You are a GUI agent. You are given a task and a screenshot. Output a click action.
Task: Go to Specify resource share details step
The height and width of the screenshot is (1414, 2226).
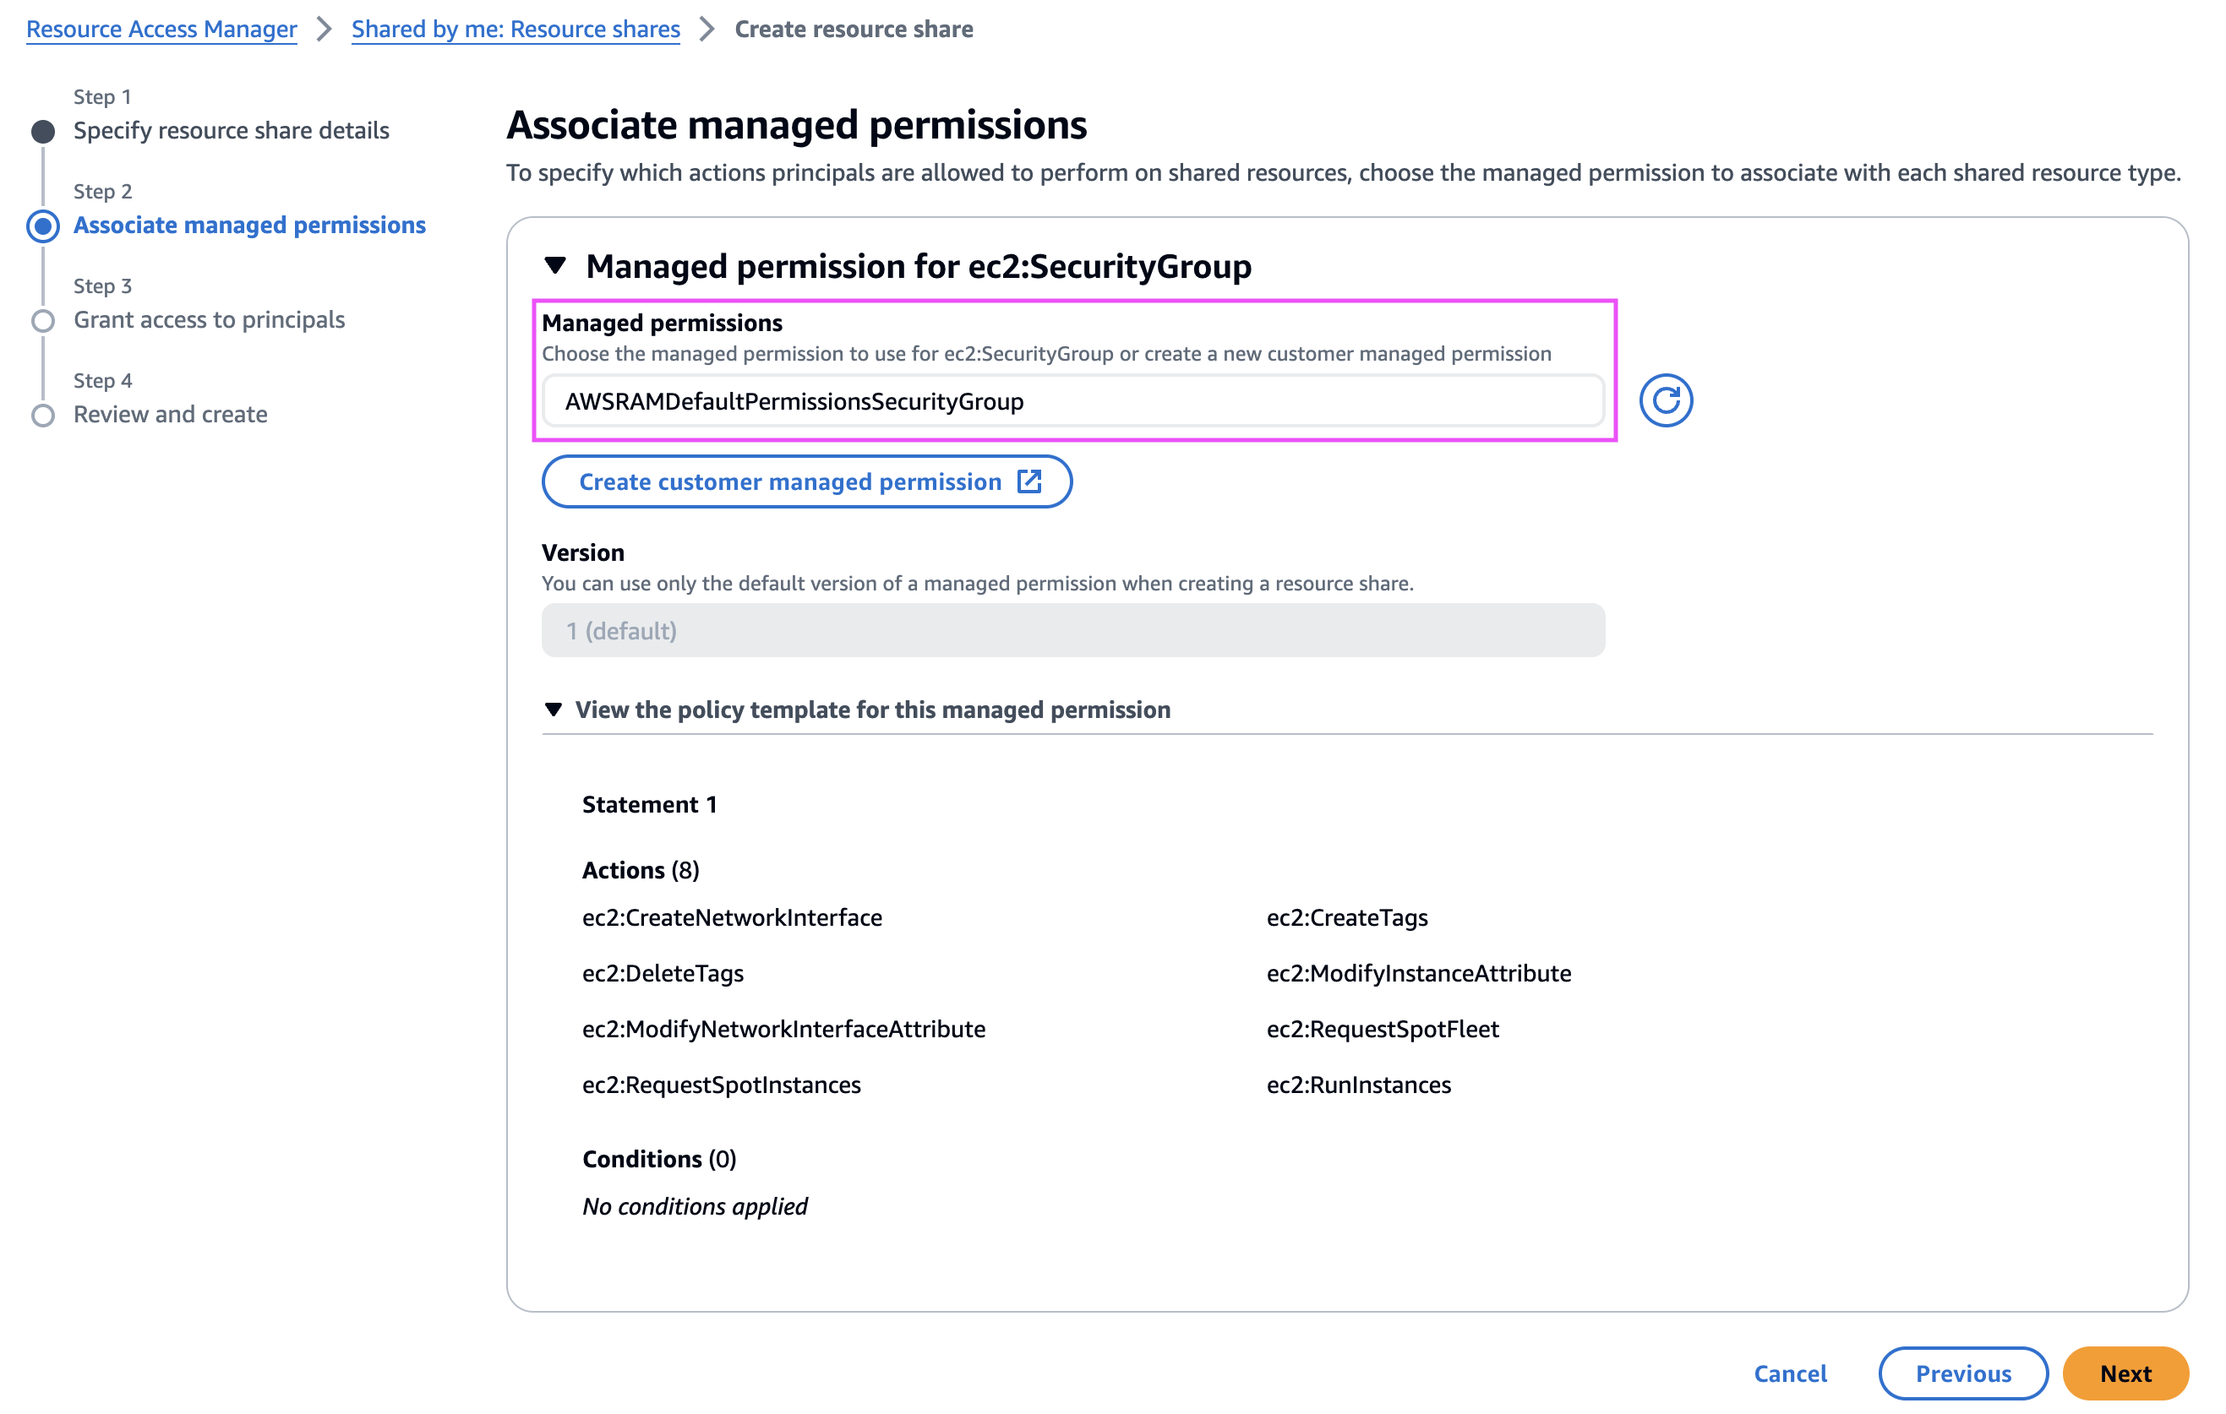tap(231, 130)
